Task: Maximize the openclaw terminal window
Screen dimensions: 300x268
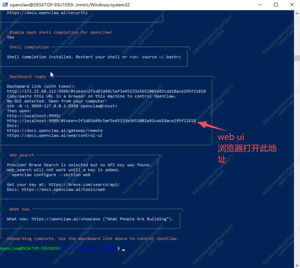Action: pyautogui.click(x=276, y=5)
